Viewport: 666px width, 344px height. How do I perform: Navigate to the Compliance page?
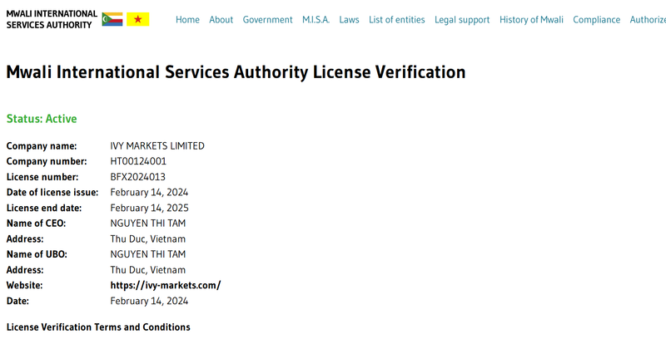click(x=596, y=20)
